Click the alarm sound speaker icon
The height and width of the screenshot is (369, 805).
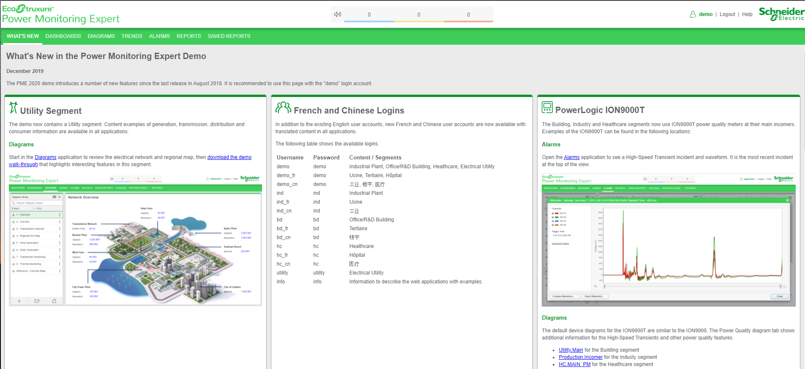(338, 14)
